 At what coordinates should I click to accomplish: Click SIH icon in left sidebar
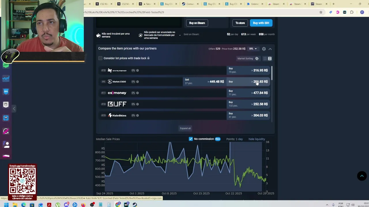click(x=6, y=91)
